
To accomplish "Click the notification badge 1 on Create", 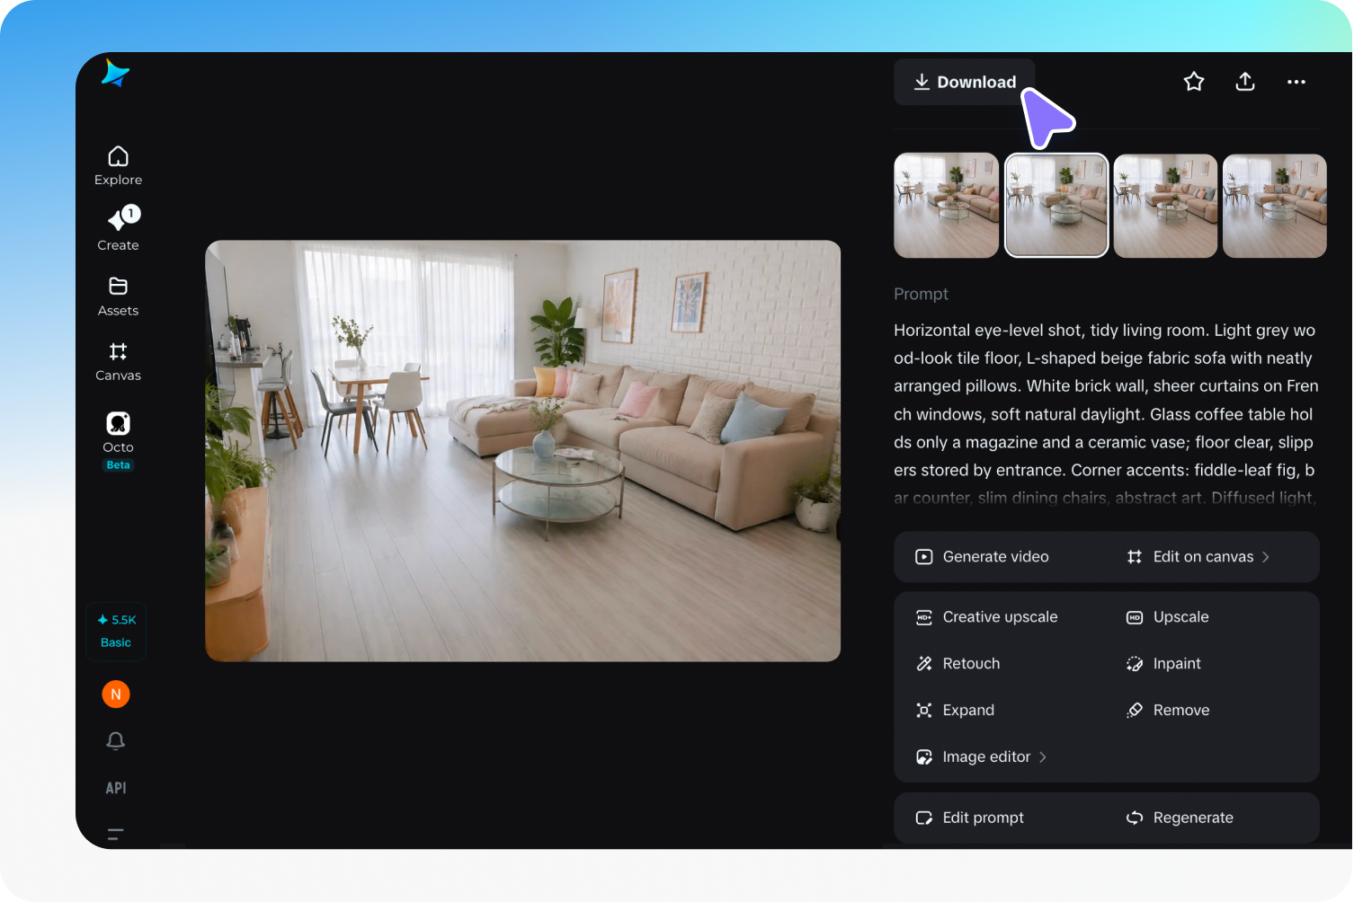I will [x=131, y=214].
